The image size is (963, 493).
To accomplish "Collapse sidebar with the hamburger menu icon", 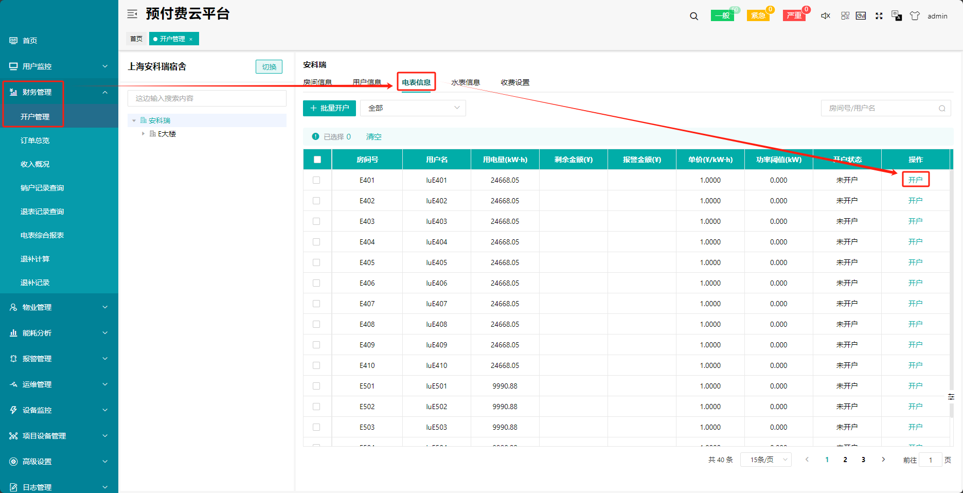I will pyautogui.click(x=132, y=14).
